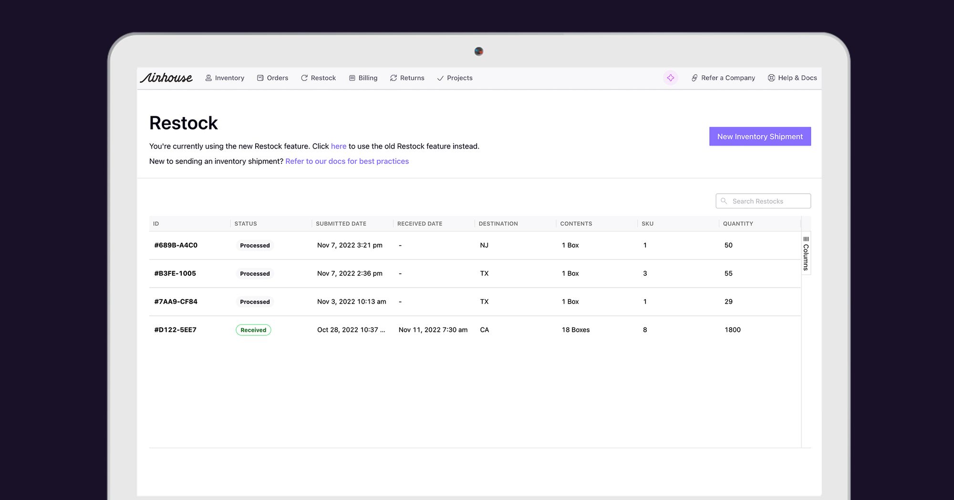Open the docs for best practices link

pyautogui.click(x=347, y=161)
